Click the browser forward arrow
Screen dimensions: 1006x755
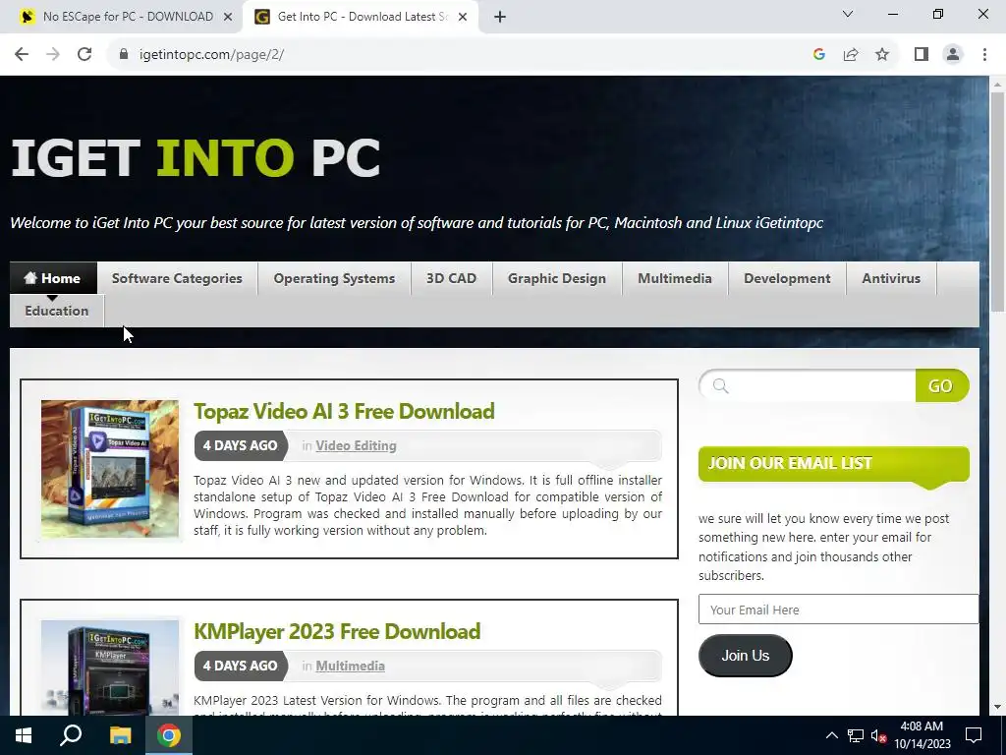(x=53, y=55)
